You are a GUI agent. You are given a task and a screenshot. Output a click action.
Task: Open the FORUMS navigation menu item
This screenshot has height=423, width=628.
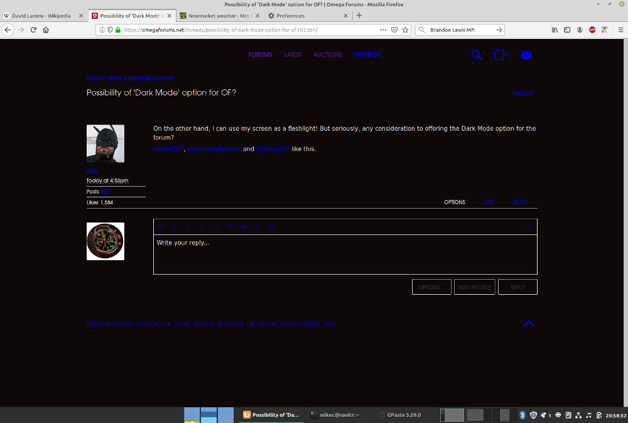pos(260,55)
